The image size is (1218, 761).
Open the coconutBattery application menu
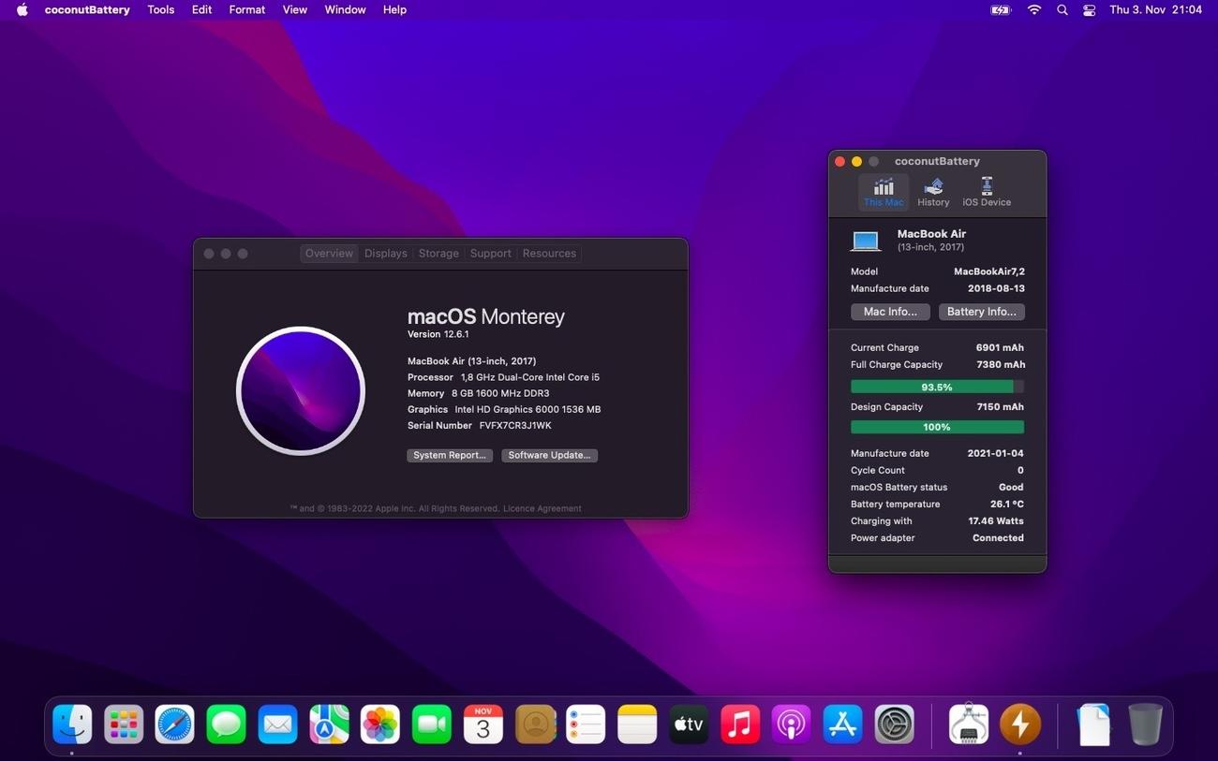(87, 9)
